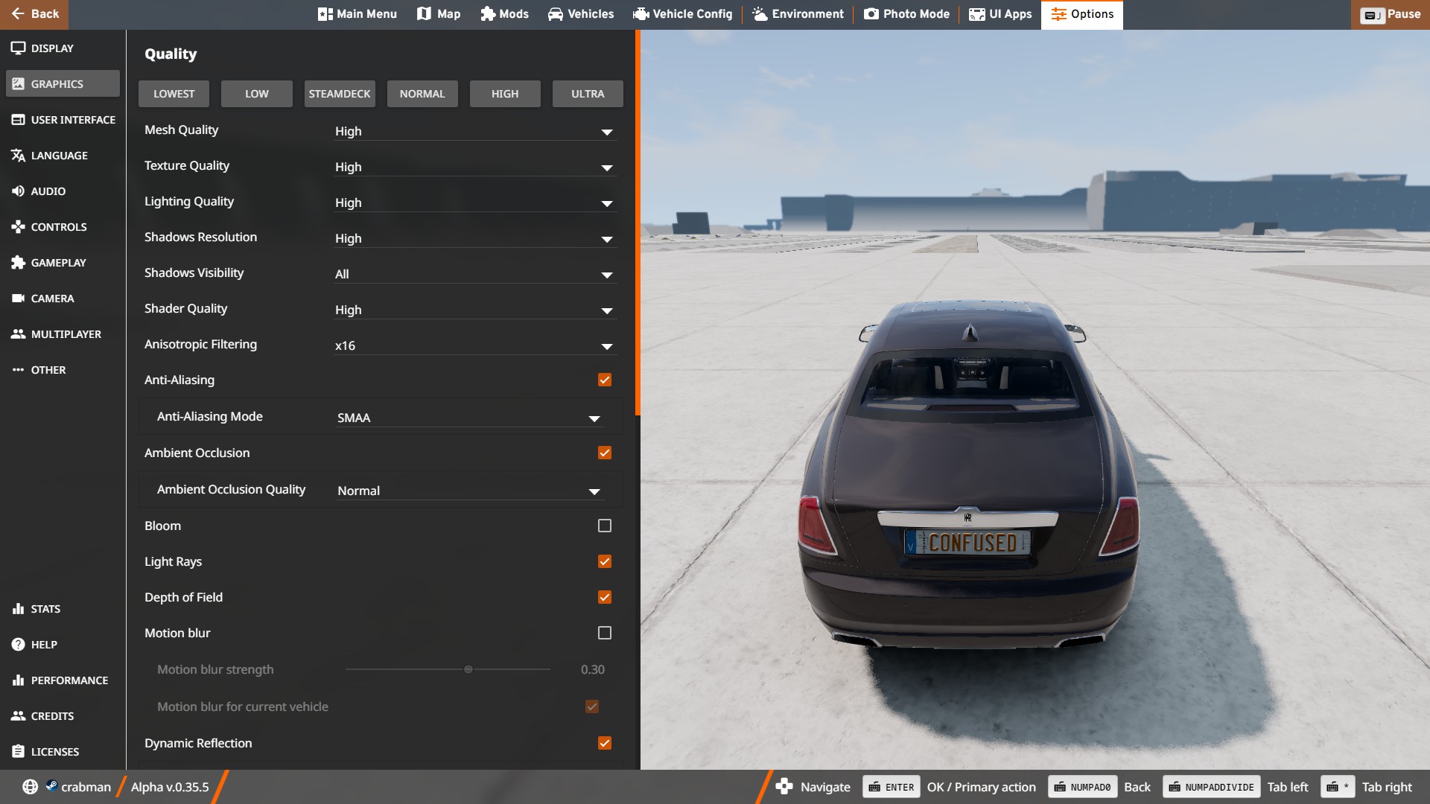Click the Mods puzzle piece icon
Viewport: 1430px width, 804px height.
click(487, 14)
